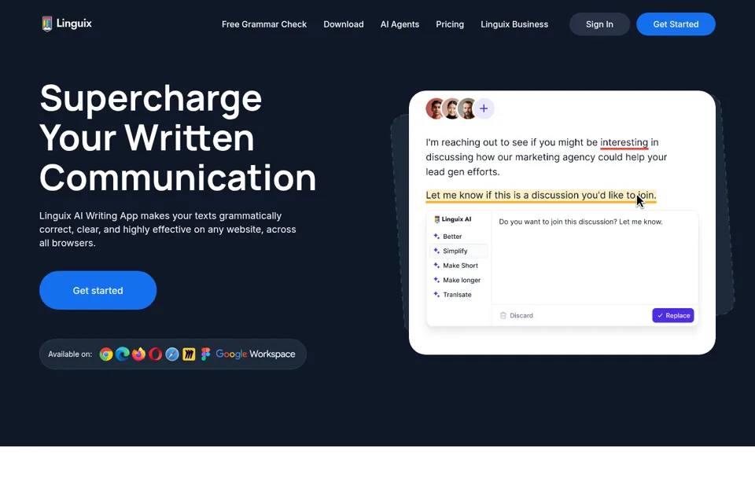755x503 pixels.
Task: Click the Available on: label
Action: [70, 354]
